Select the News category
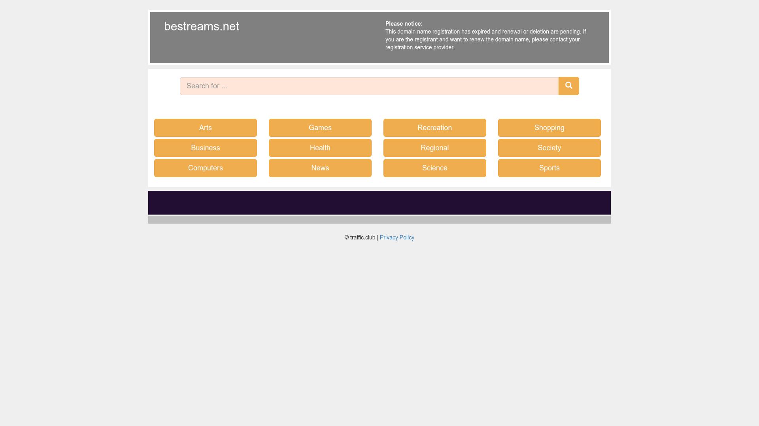The height and width of the screenshot is (426, 759). pyautogui.click(x=320, y=168)
